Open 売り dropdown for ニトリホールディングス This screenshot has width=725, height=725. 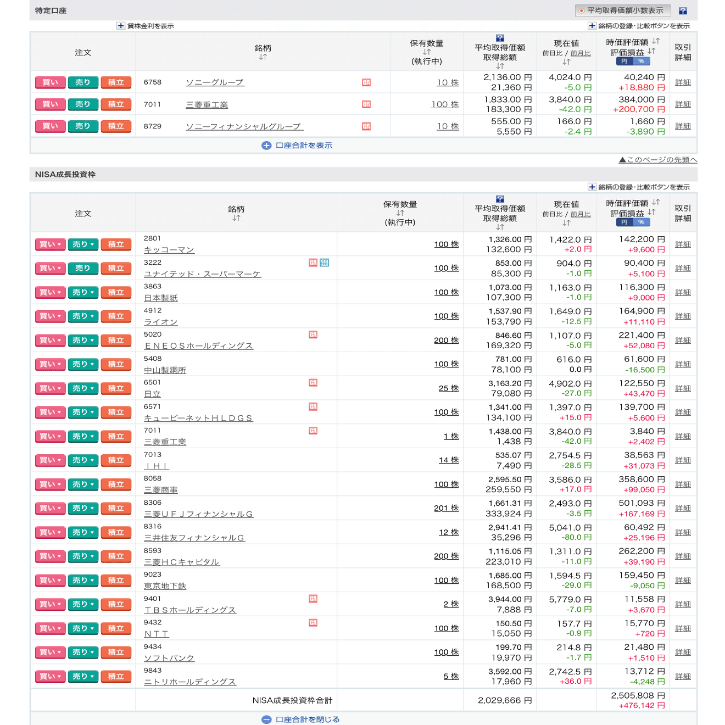click(x=83, y=677)
